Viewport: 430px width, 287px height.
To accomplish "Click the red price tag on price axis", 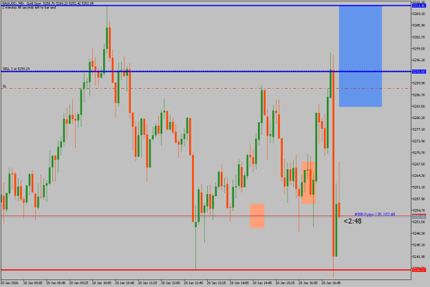I will (419, 270).
